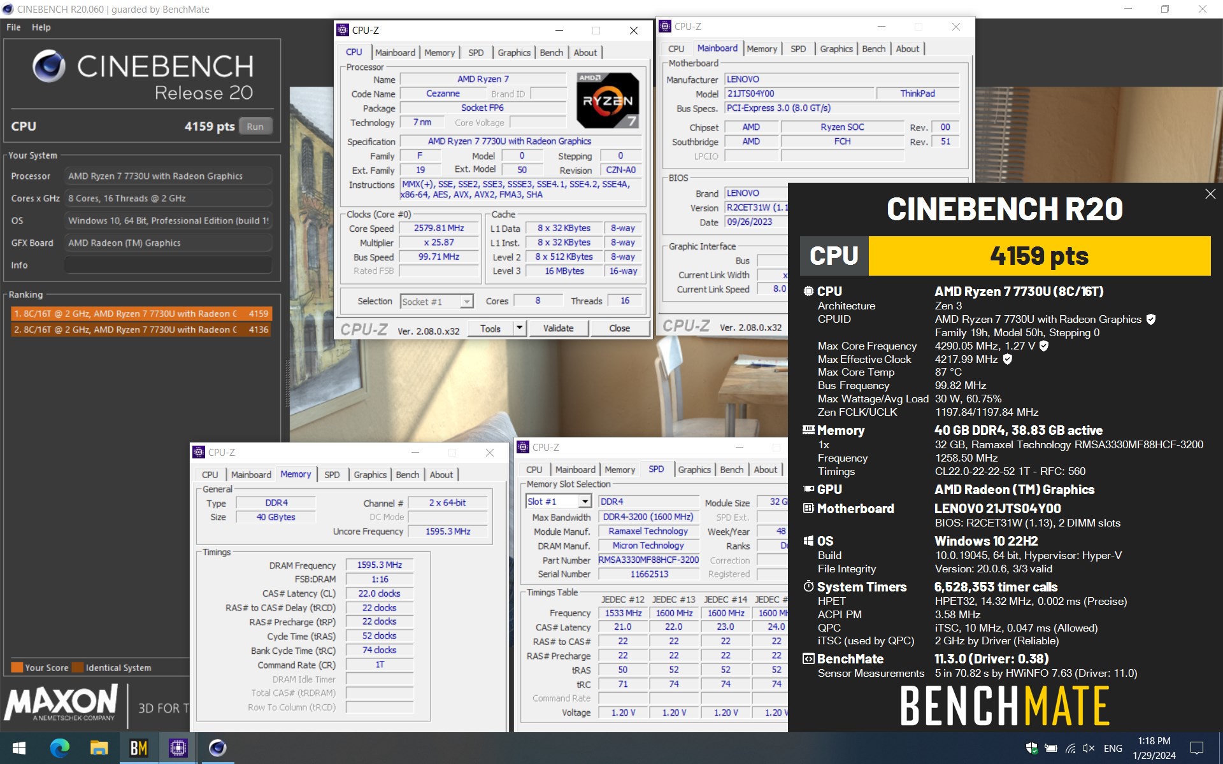Click the DRAM Frequency value 1595.3 MHz

[x=380, y=565]
